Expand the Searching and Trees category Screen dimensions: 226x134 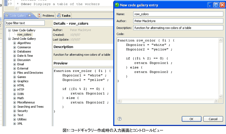pyautogui.click(x=14, y=107)
